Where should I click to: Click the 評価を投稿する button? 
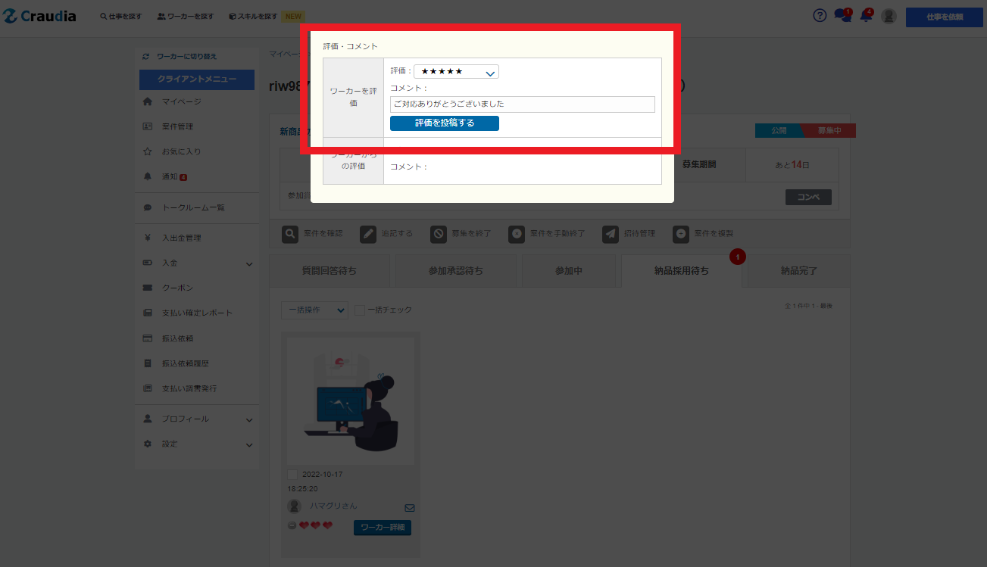(x=445, y=123)
